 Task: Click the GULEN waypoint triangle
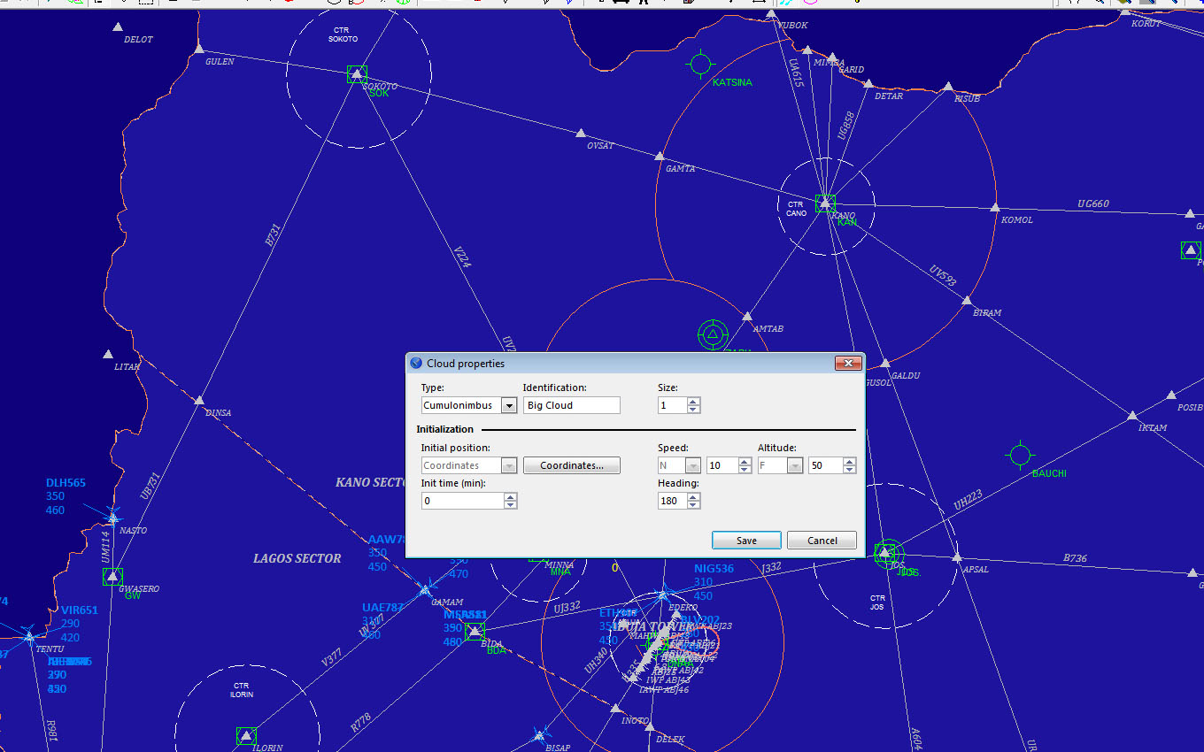pos(199,48)
